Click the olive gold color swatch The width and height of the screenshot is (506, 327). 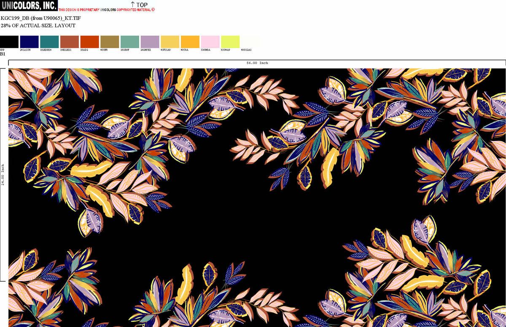[110, 42]
